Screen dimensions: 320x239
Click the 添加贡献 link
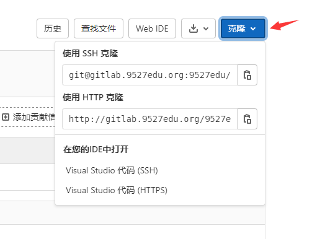point(33,117)
